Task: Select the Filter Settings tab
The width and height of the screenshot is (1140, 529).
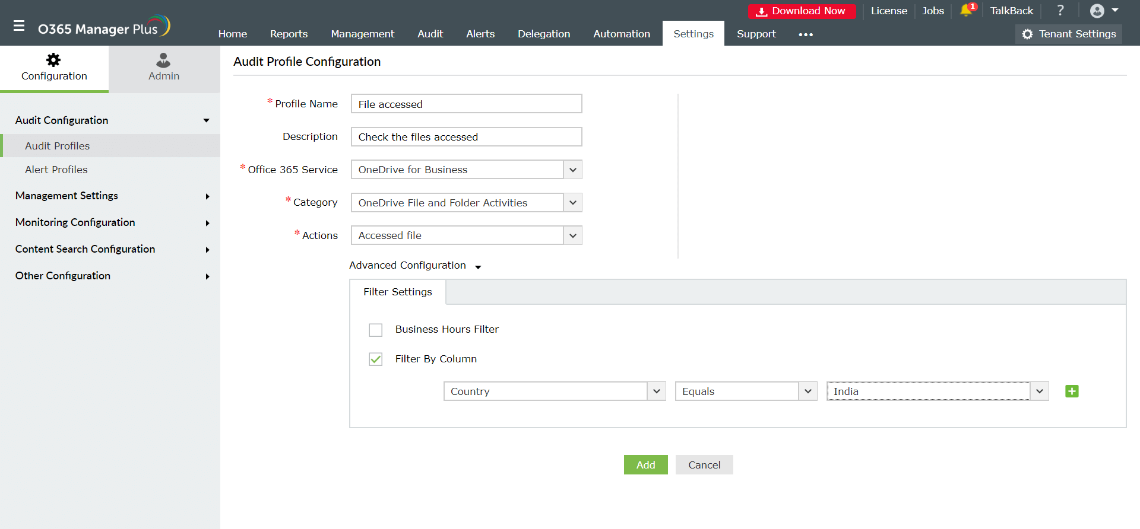Action: (398, 292)
